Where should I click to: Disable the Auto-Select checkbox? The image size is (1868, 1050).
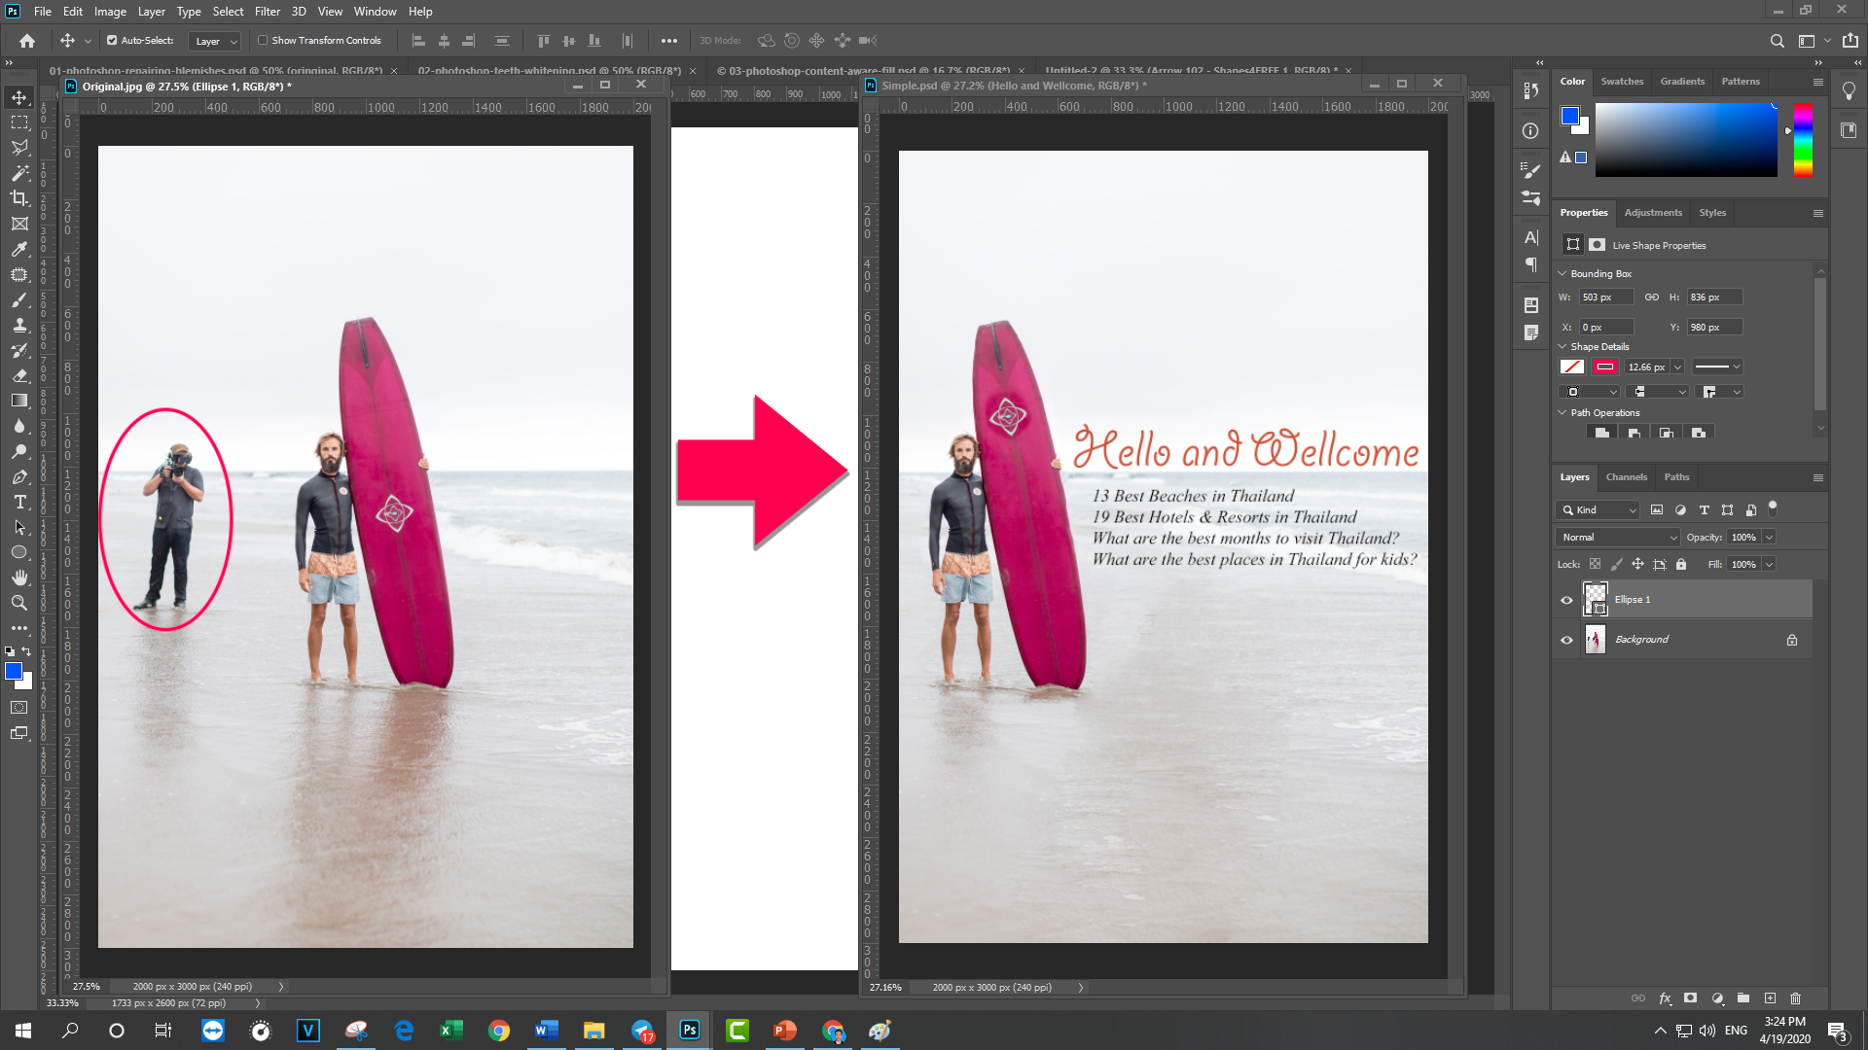[x=112, y=41]
